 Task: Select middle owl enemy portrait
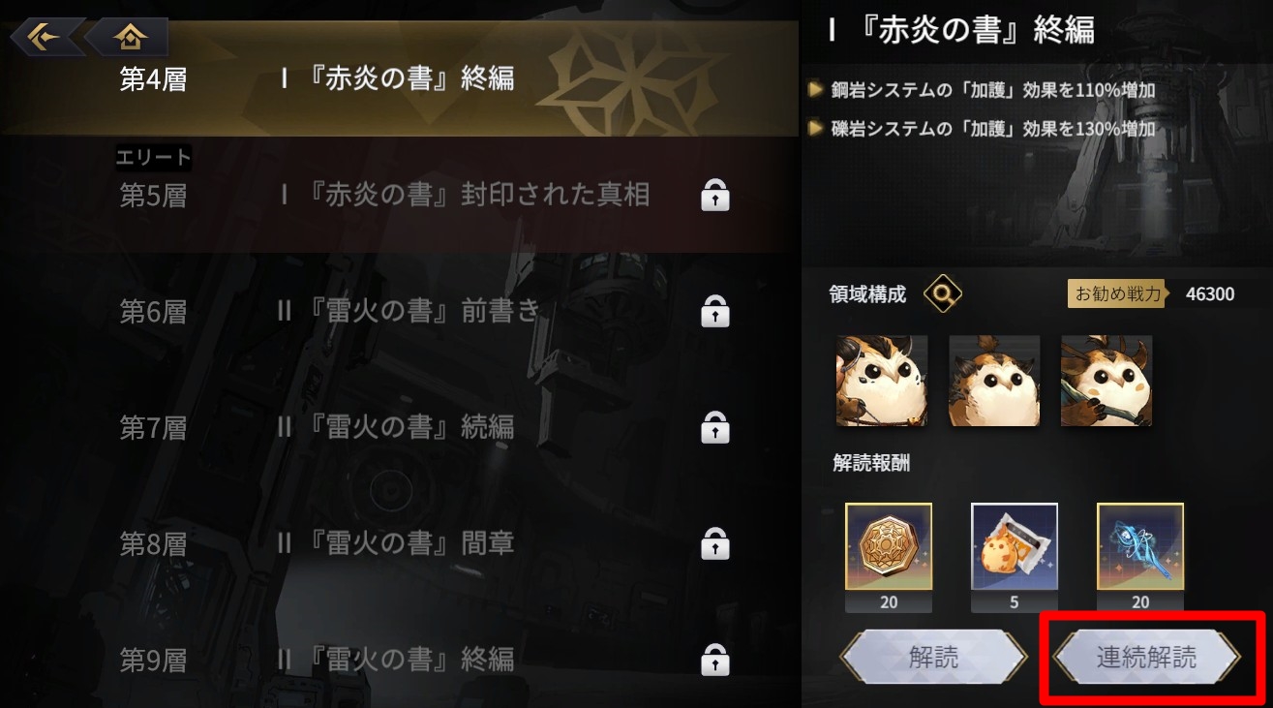point(994,381)
